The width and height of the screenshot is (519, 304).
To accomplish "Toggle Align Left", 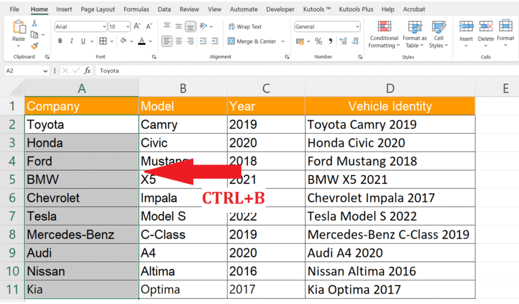I will tap(167, 41).
